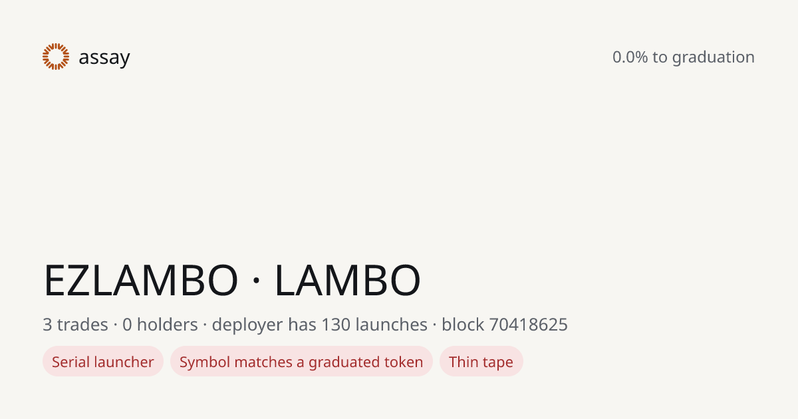Select the Serial launcher warning tag

[x=103, y=362]
